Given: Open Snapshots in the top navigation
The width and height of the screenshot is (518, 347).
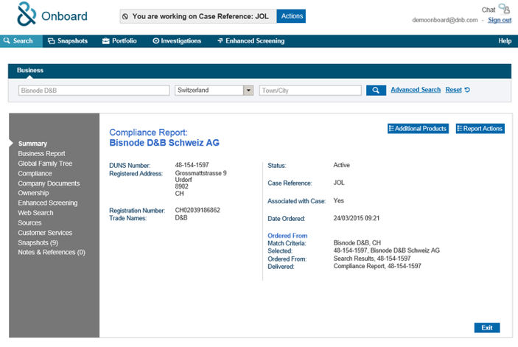Looking at the screenshot, I should coord(68,41).
